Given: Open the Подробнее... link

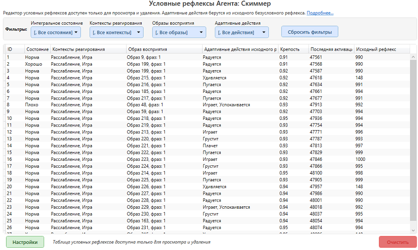Looking at the screenshot, I should click(x=320, y=13).
